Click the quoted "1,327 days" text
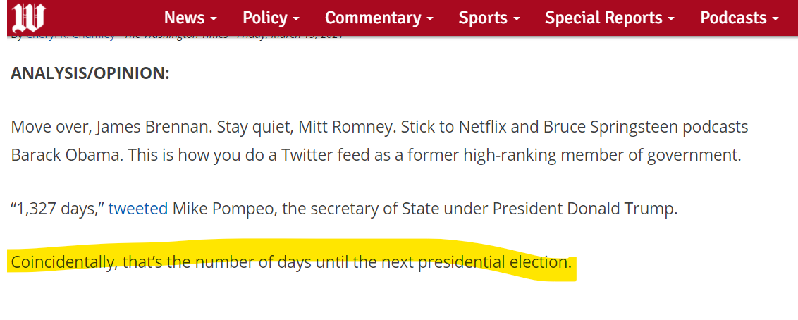Viewport: 798px width, 320px height. coord(58,209)
